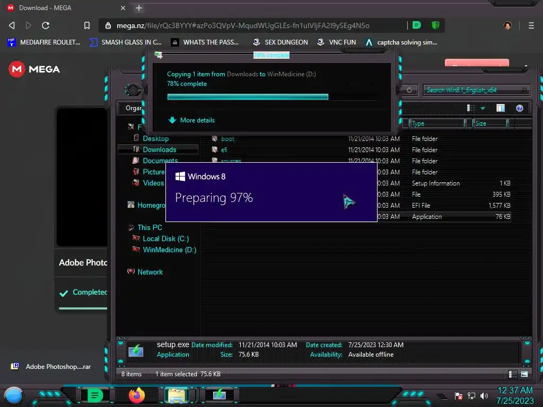This screenshot has height=407, width=543.
Task: Switch to details view in status bar
Action: tap(513, 374)
